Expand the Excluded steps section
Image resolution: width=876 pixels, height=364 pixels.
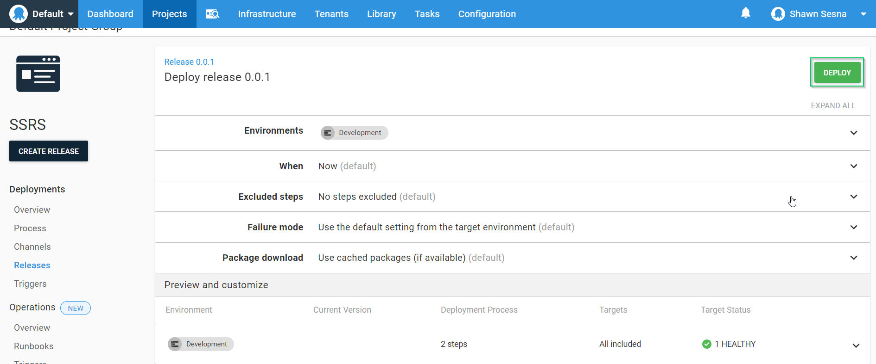click(853, 197)
